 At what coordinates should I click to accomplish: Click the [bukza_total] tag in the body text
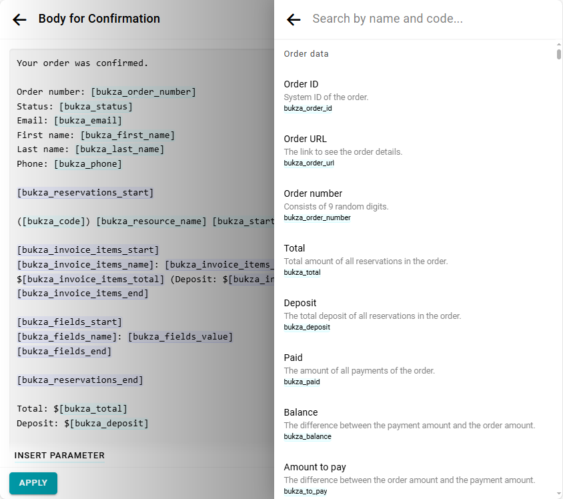pos(93,409)
